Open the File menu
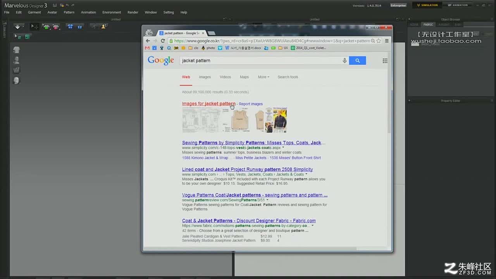Screen dimensions: 496x279 coord(7,12)
